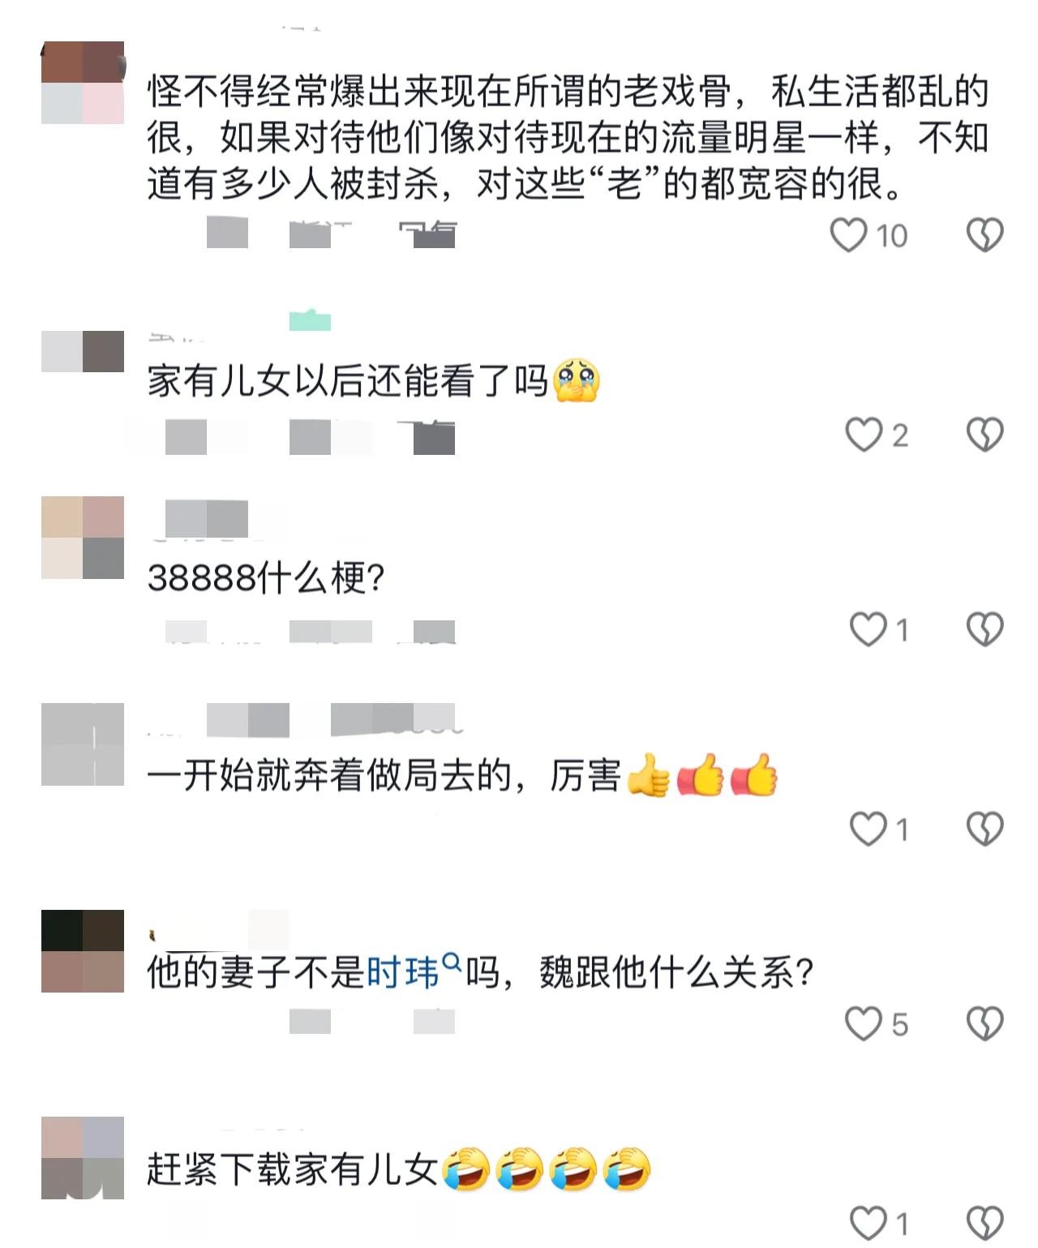Viewport: 1038px width, 1248px height.
Task: Open avatar of the 时玮 question commenter
Action: 83,951
